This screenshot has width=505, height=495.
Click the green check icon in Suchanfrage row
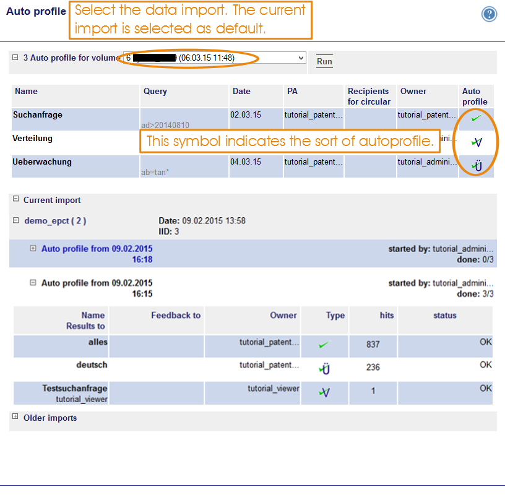click(x=476, y=118)
